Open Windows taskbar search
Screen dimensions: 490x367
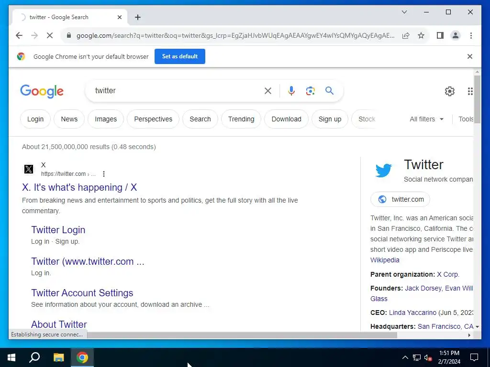pos(34,357)
